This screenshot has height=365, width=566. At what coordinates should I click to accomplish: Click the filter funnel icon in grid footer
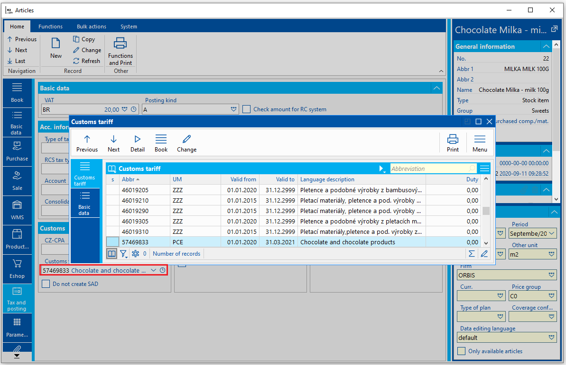tap(123, 254)
